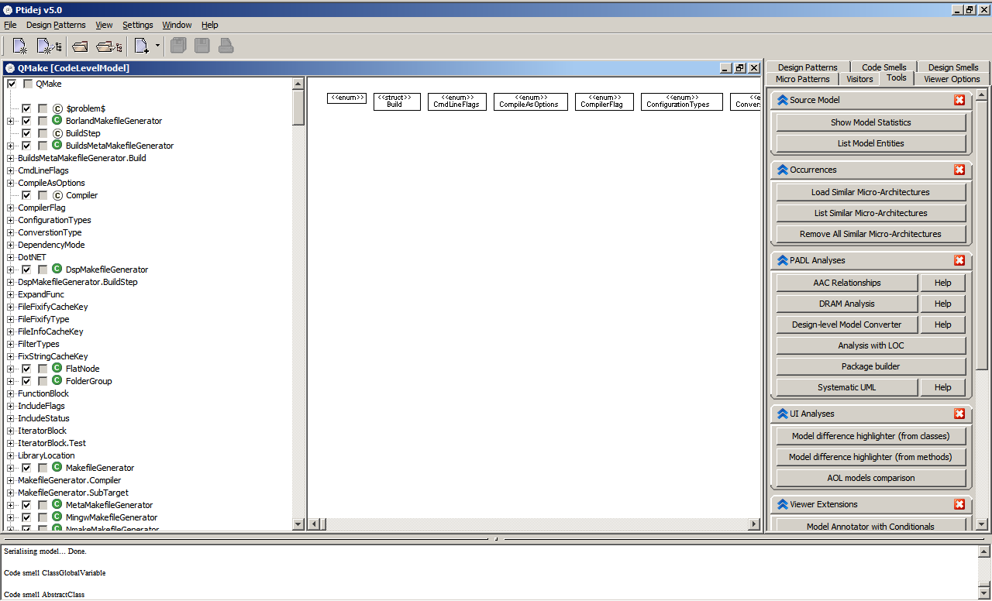Collapse the Source Model panel chevron icon
The image size is (992, 601).
pyautogui.click(x=782, y=100)
